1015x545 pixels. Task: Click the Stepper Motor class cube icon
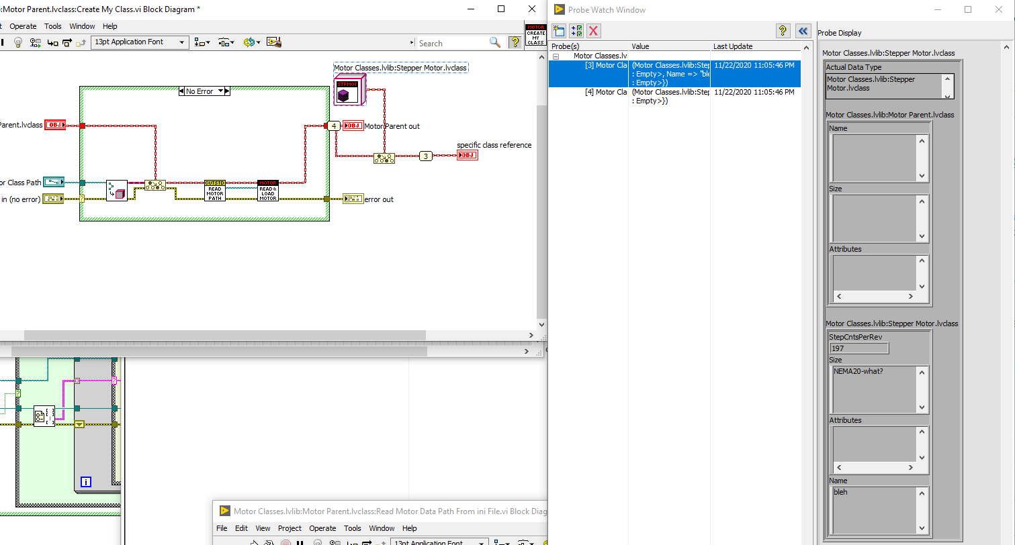[349, 91]
